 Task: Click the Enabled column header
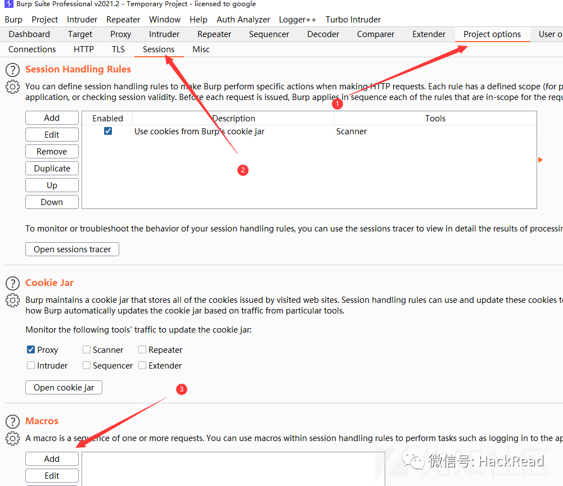click(x=108, y=119)
